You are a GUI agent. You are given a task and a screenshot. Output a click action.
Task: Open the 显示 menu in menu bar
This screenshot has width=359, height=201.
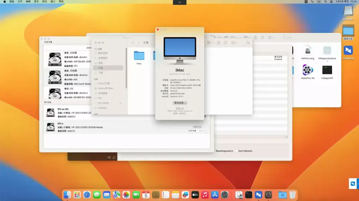pyautogui.click(x=36, y=2)
